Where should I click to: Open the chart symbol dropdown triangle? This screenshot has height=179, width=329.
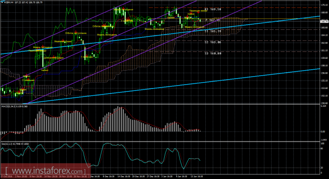coord(2,2)
